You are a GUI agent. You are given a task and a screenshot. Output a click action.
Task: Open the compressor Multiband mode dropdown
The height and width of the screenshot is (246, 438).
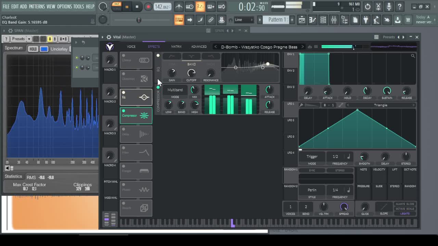tap(175, 90)
